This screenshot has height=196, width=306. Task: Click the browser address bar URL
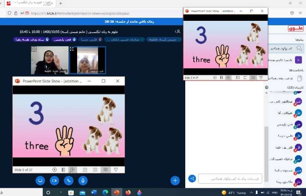tap(82, 13)
